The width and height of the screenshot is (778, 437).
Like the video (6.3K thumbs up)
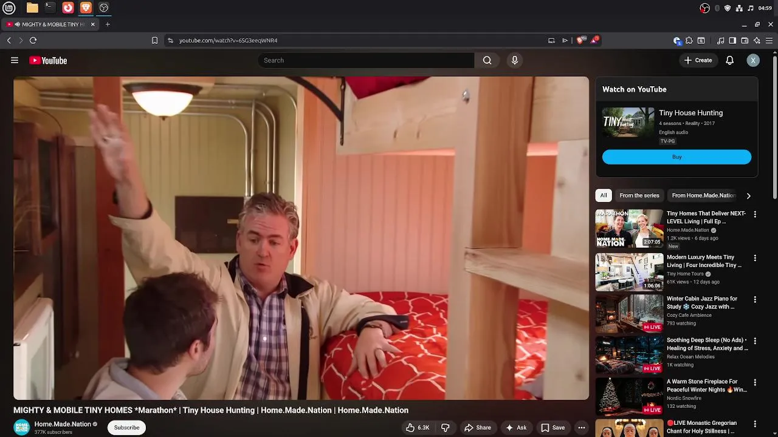tap(418, 427)
